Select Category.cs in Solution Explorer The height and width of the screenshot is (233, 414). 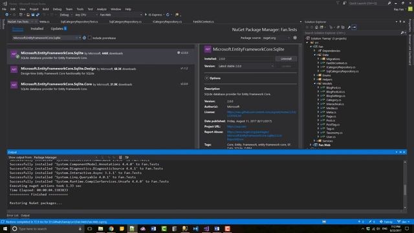334,100
